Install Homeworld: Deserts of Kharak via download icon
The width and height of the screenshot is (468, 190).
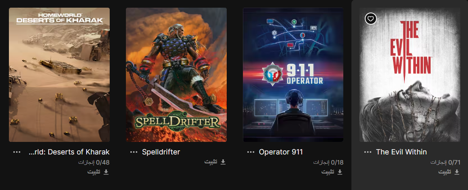(x=106, y=172)
